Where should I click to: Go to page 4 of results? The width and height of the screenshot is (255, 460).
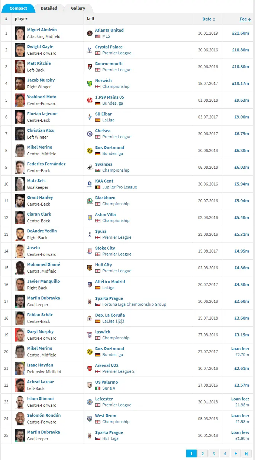click(225, 453)
